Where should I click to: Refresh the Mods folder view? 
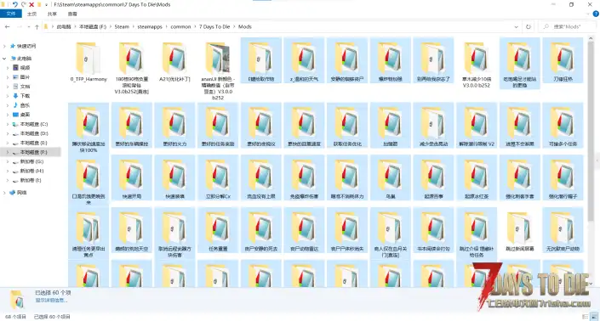click(x=529, y=26)
